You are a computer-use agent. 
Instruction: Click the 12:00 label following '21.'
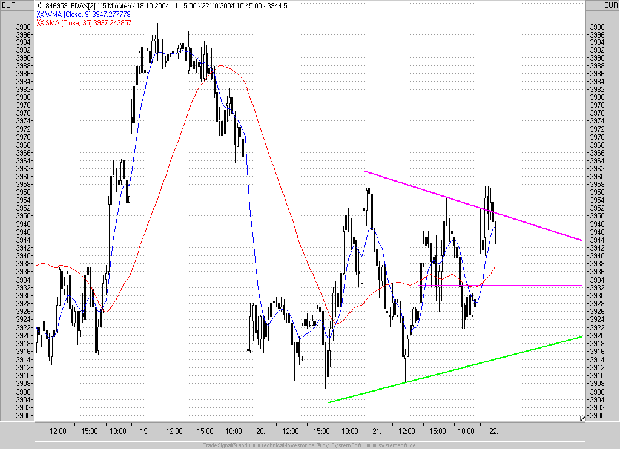pos(406,431)
